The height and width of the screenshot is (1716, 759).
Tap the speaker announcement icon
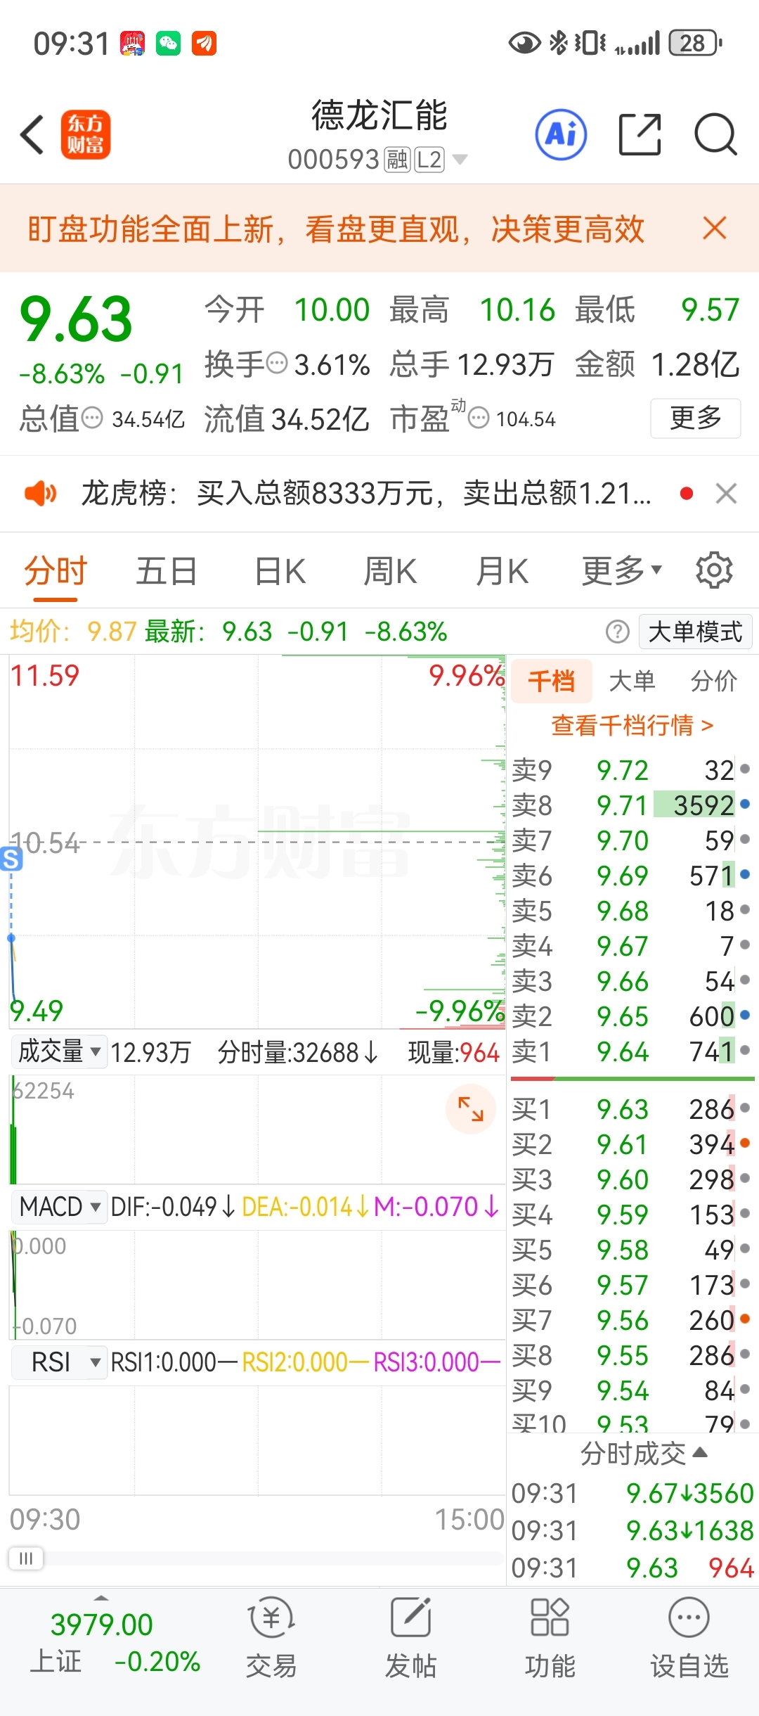click(40, 494)
